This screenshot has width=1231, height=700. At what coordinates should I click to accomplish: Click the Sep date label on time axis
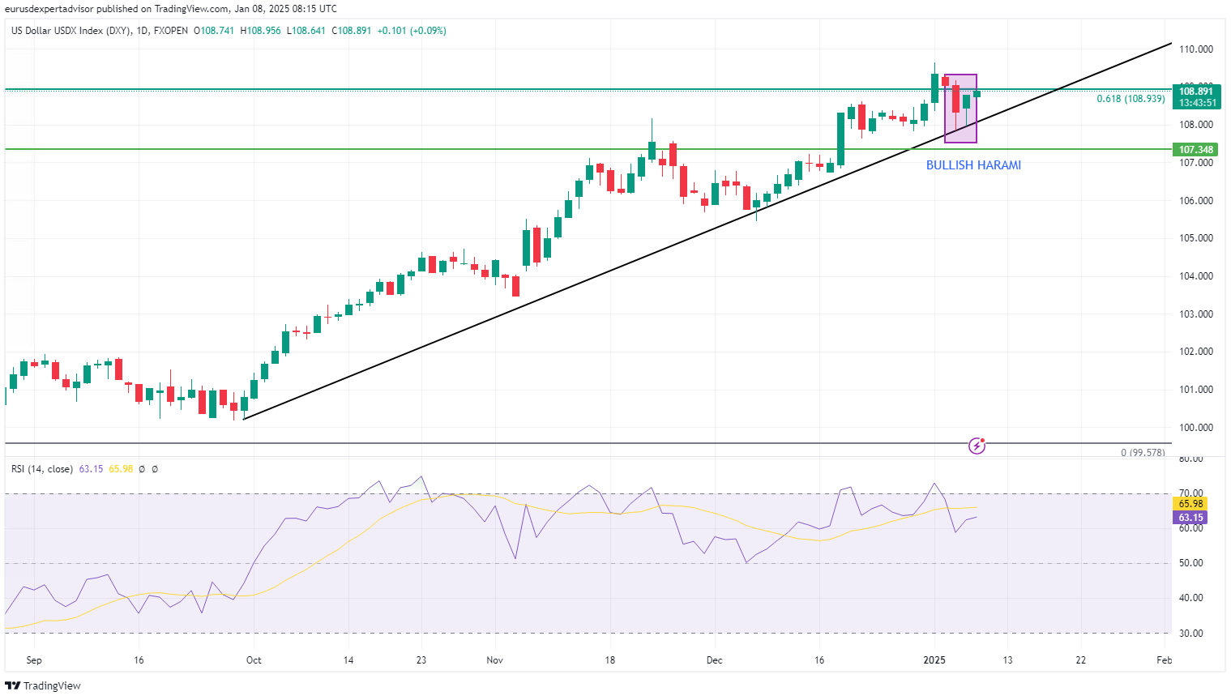pos(34,660)
